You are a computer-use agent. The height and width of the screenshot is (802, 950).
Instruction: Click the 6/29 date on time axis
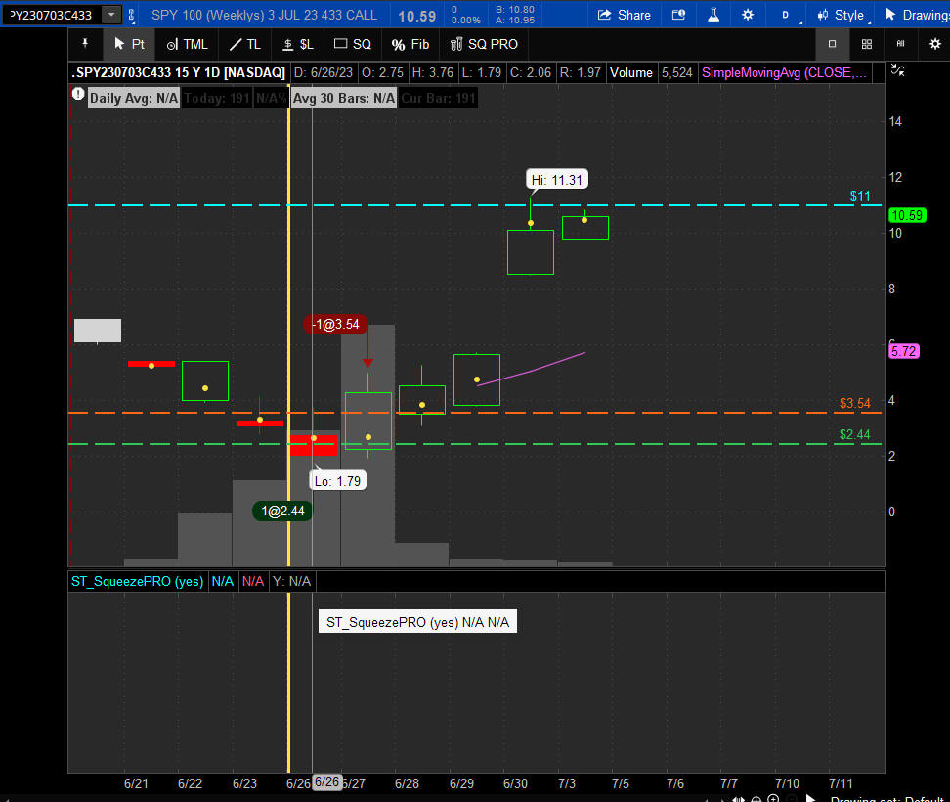pyautogui.click(x=461, y=783)
